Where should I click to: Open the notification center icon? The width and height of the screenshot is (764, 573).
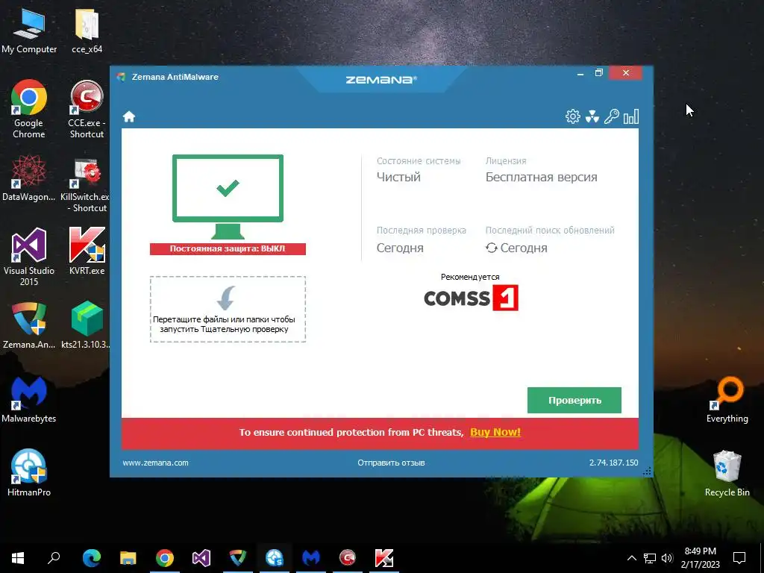tap(739, 558)
